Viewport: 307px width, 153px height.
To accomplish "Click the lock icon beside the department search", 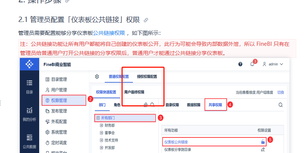I will click(146, 105).
